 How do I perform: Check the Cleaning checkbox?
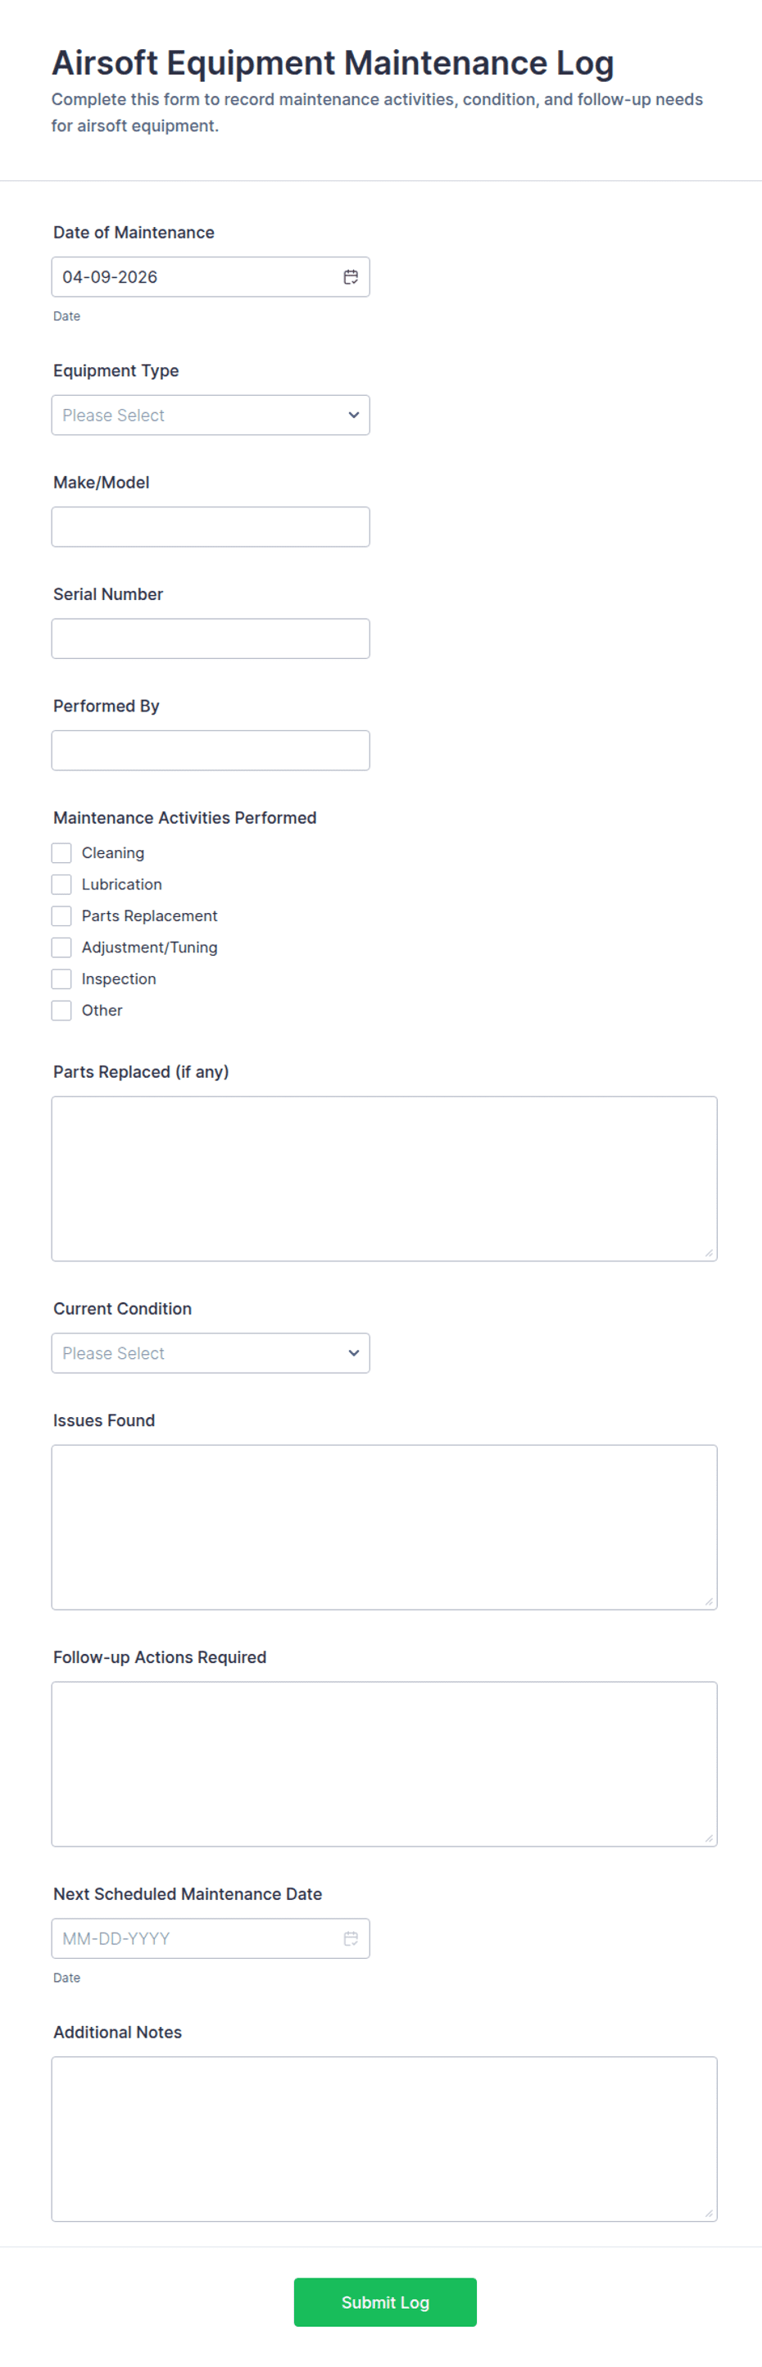pos(61,852)
